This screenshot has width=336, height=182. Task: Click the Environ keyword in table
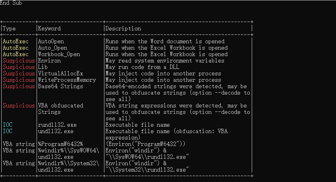(x=49, y=61)
